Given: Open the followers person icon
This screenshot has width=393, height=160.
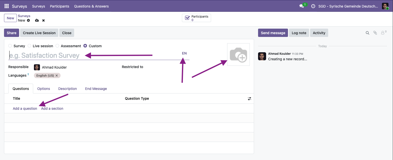Looking at the screenshot, I should coord(383,33).
